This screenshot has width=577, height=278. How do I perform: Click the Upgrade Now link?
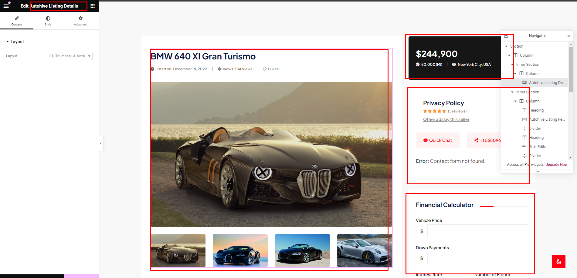pyautogui.click(x=556, y=165)
